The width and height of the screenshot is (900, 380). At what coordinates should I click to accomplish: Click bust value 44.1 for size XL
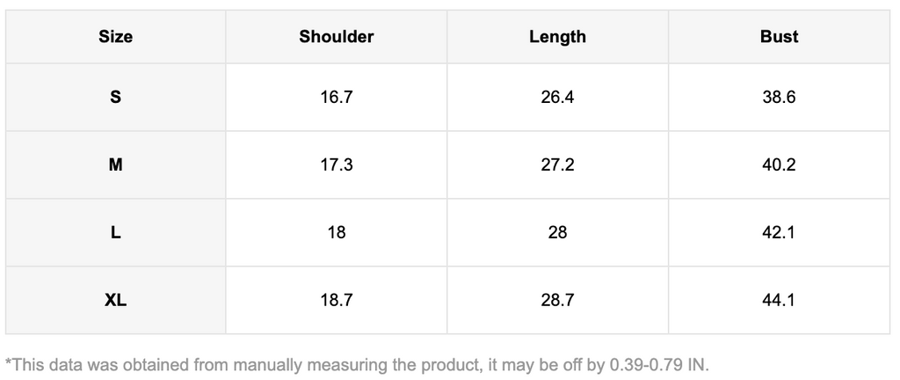pos(779,300)
